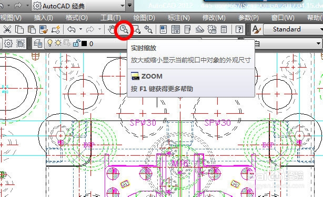Toggle viewport freeze for layer 0
The image size is (323, 197).
tap(67, 43)
